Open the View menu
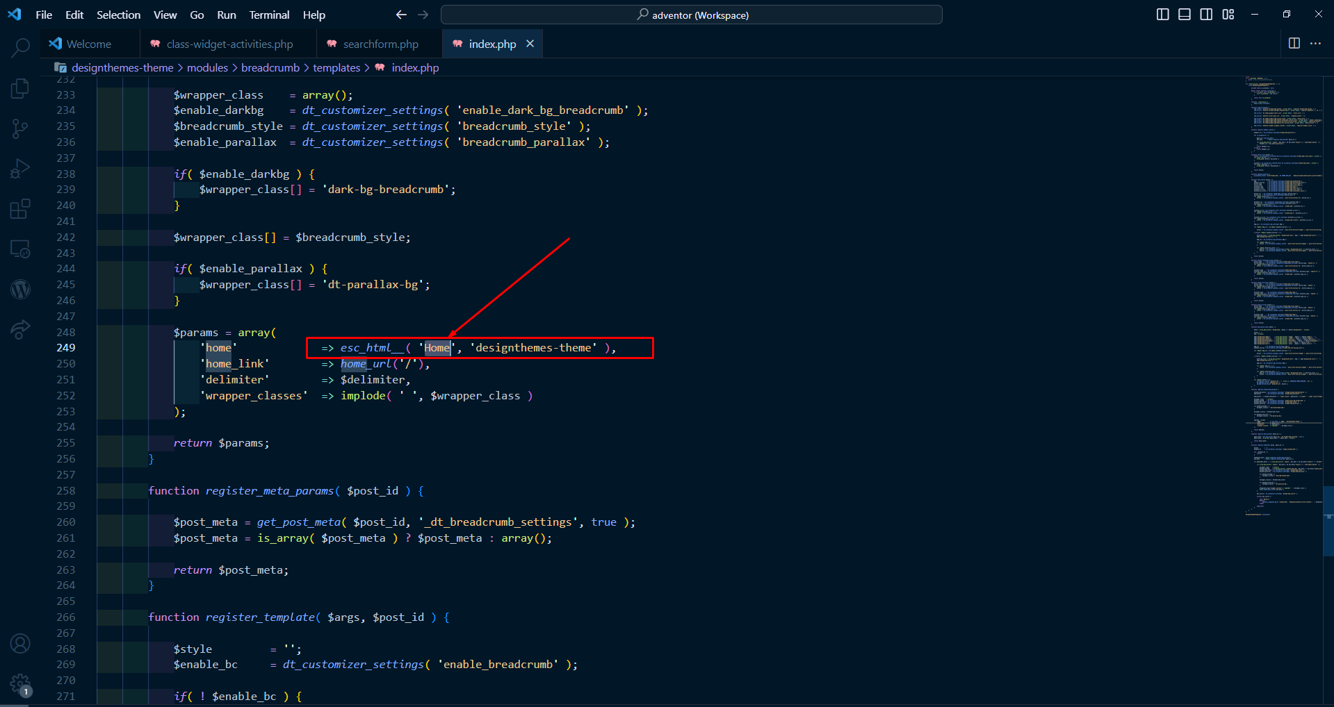Screen dimensions: 1334x707 click(x=165, y=15)
